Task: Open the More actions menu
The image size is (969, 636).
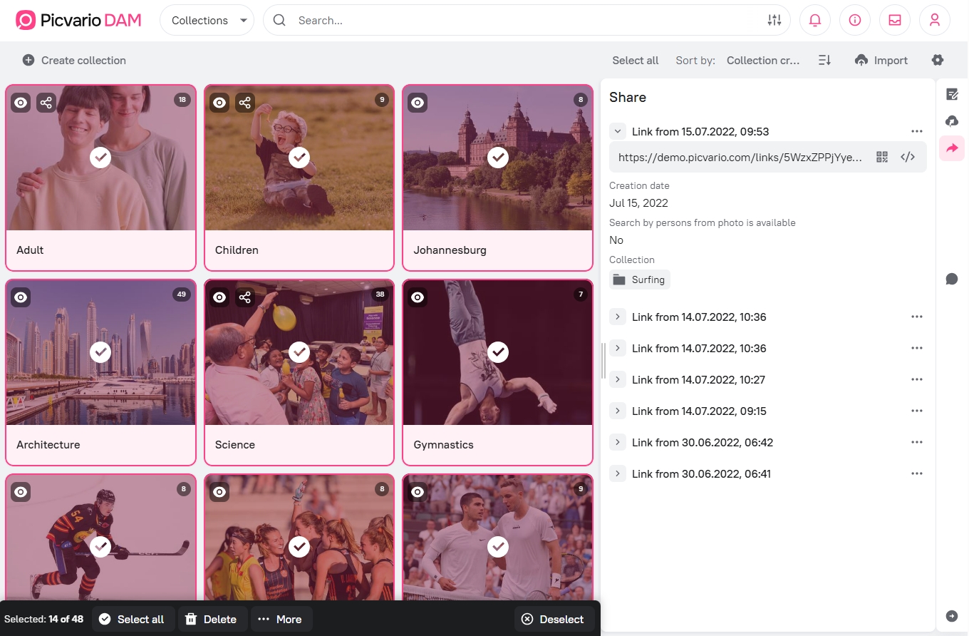Action: (x=281, y=619)
